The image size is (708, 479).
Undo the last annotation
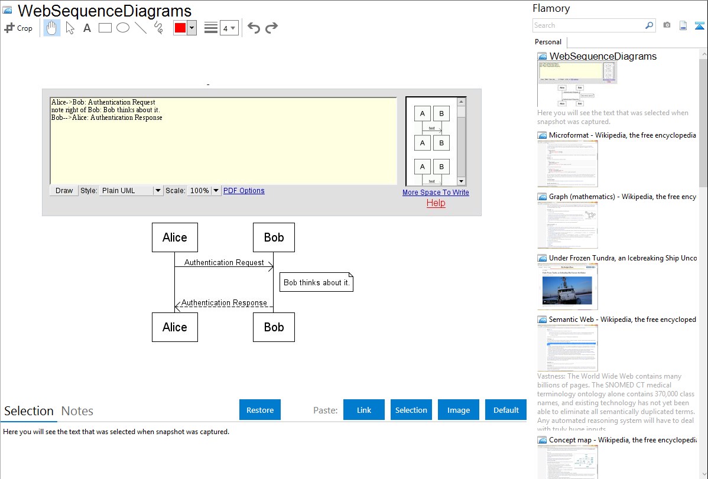(x=254, y=28)
